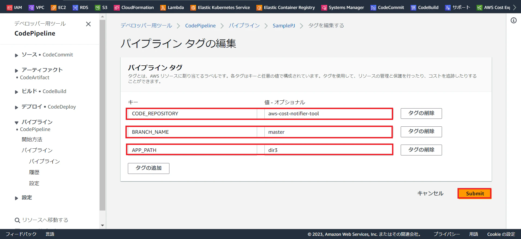The image size is (521, 239).
Task: Delete the BRANCH_NAME tag
Action: pyautogui.click(x=421, y=132)
